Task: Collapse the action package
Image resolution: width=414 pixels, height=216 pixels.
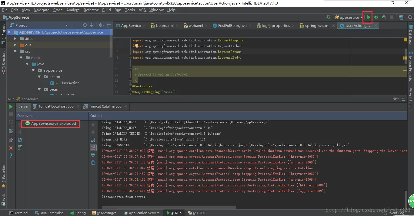Action: point(39,77)
